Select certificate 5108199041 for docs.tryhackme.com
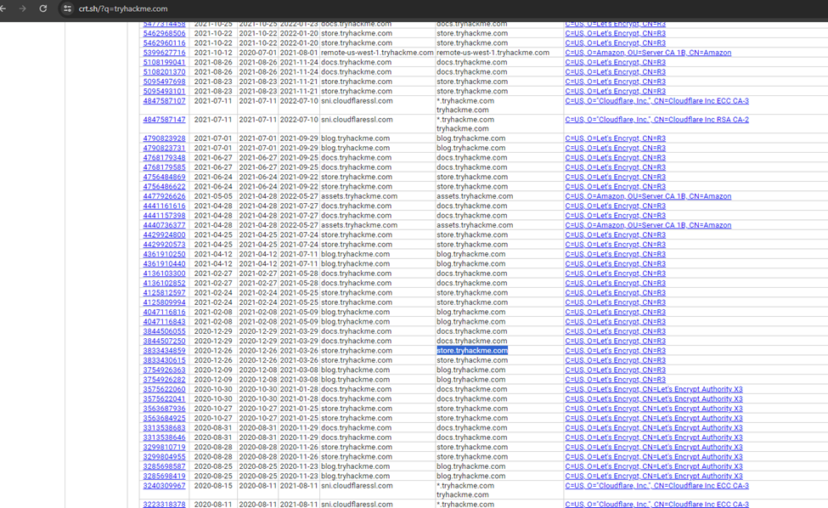 pos(164,62)
